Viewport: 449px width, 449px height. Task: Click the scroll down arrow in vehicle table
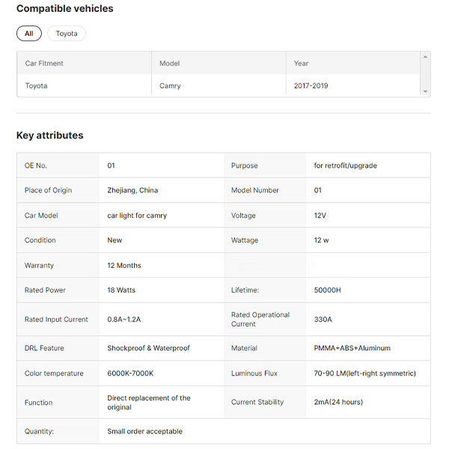[426, 91]
